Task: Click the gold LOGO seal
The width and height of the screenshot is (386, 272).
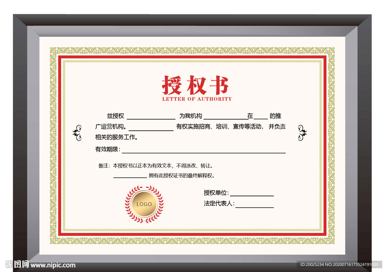Action: click(144, 204)
